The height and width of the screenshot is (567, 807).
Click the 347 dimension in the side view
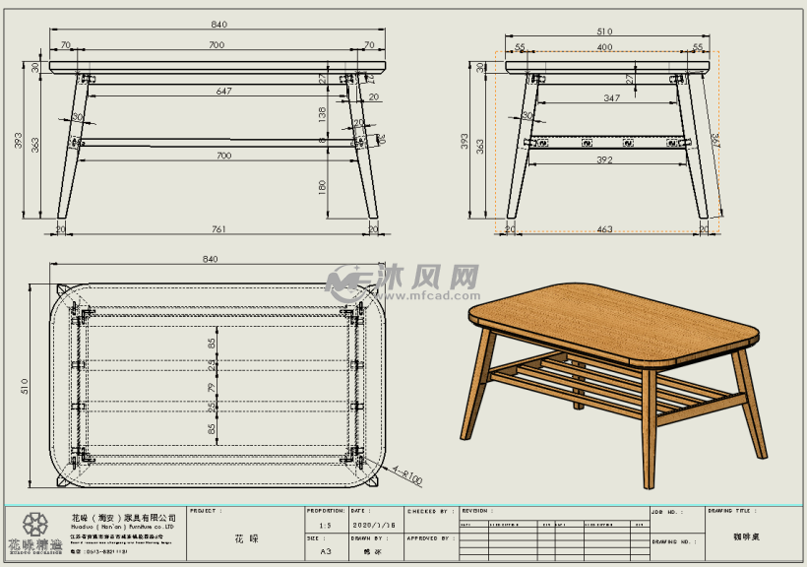[611, 97]
